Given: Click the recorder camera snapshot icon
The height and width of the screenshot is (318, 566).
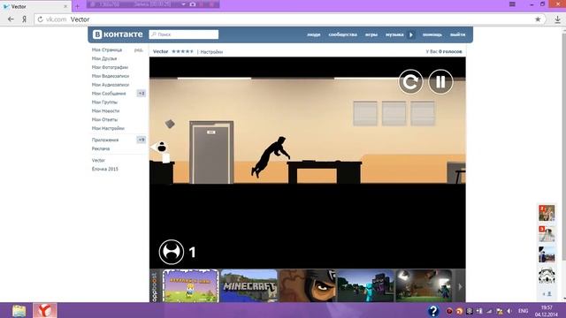Looking at the screenshot, I should pos(193,4).
